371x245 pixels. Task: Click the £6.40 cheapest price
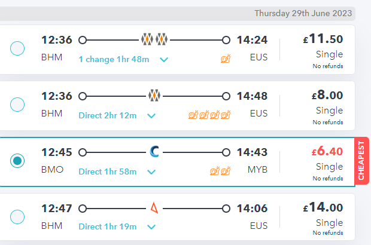pyautogui.click(x=327, y=151)
